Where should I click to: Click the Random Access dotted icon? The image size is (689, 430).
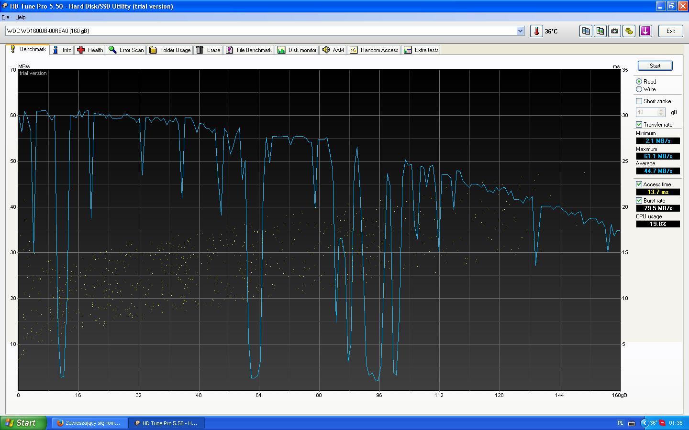point(354,50)
